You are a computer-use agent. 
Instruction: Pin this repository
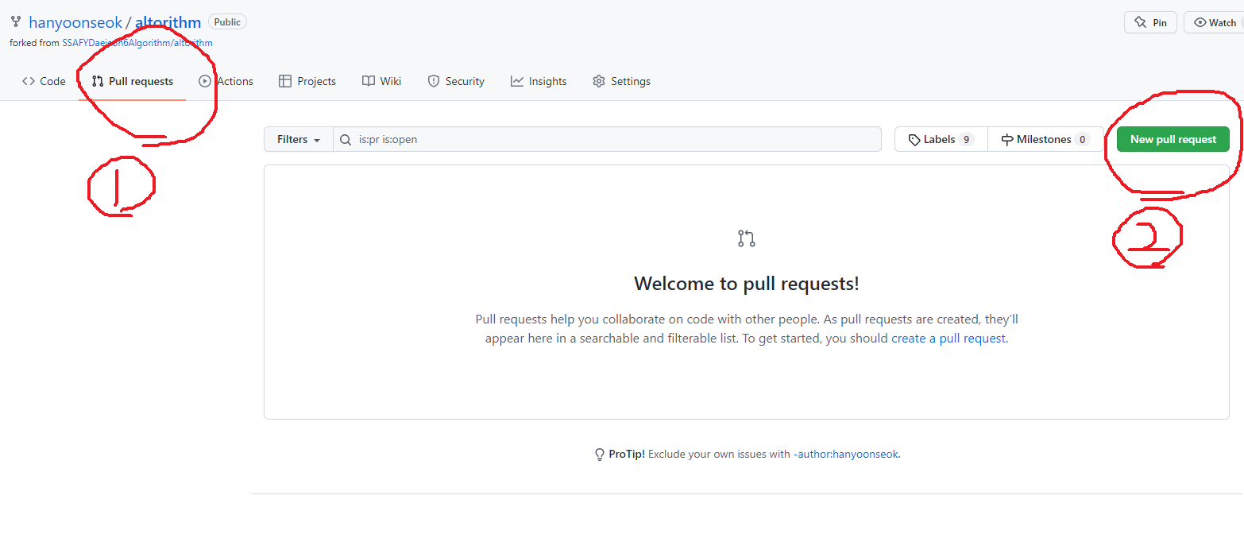point(1150,22)
